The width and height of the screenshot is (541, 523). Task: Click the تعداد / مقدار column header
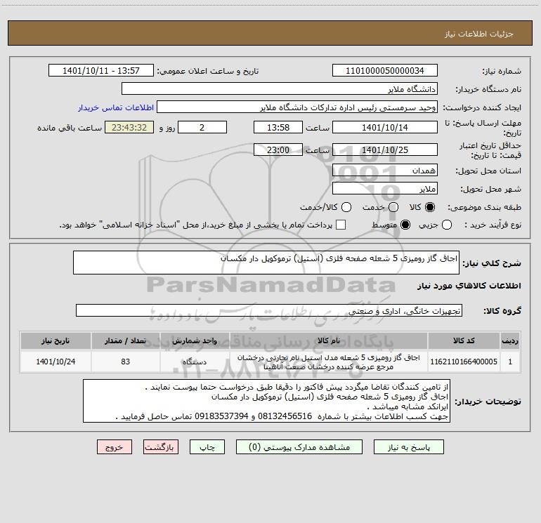(x=125, y=340)
